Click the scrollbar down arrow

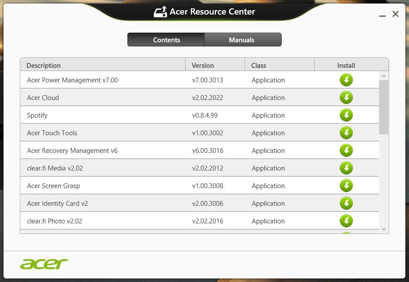[384, 229]
